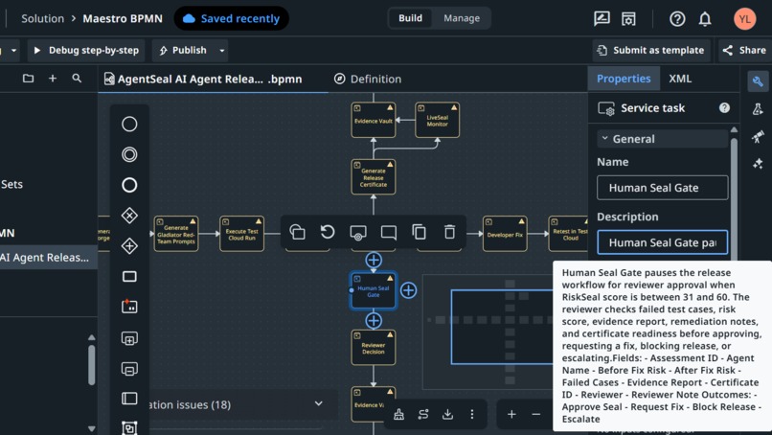Add a parallel gateway from the palette
Viewport: 772px width, 435px height.
(129, 246)
